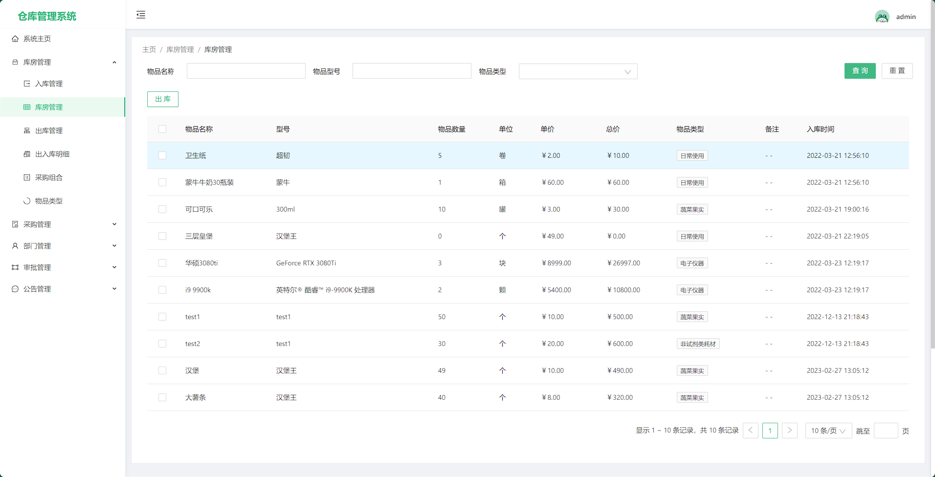Click the 出库管理 icon in sidebar
This screenshot has height=477, width=935.
(x=27, y=130)
